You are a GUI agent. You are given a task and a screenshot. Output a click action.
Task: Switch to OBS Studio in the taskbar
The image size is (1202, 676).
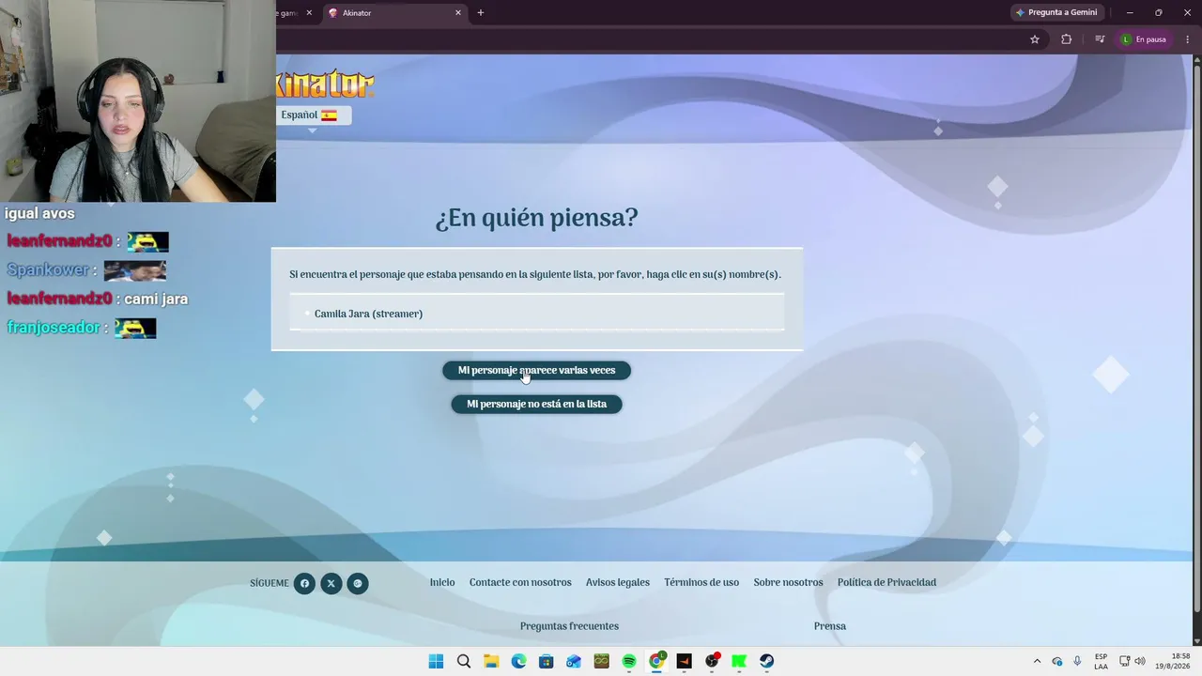point(712,661)
